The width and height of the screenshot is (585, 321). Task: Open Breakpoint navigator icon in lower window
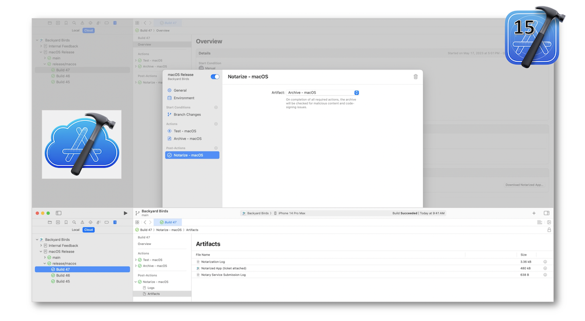[106, 222]
